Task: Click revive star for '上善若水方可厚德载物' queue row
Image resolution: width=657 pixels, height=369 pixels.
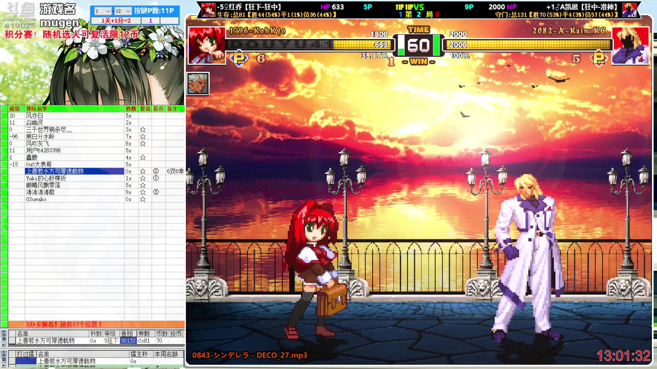Action: pyautogui.click(x=143, y=172)
